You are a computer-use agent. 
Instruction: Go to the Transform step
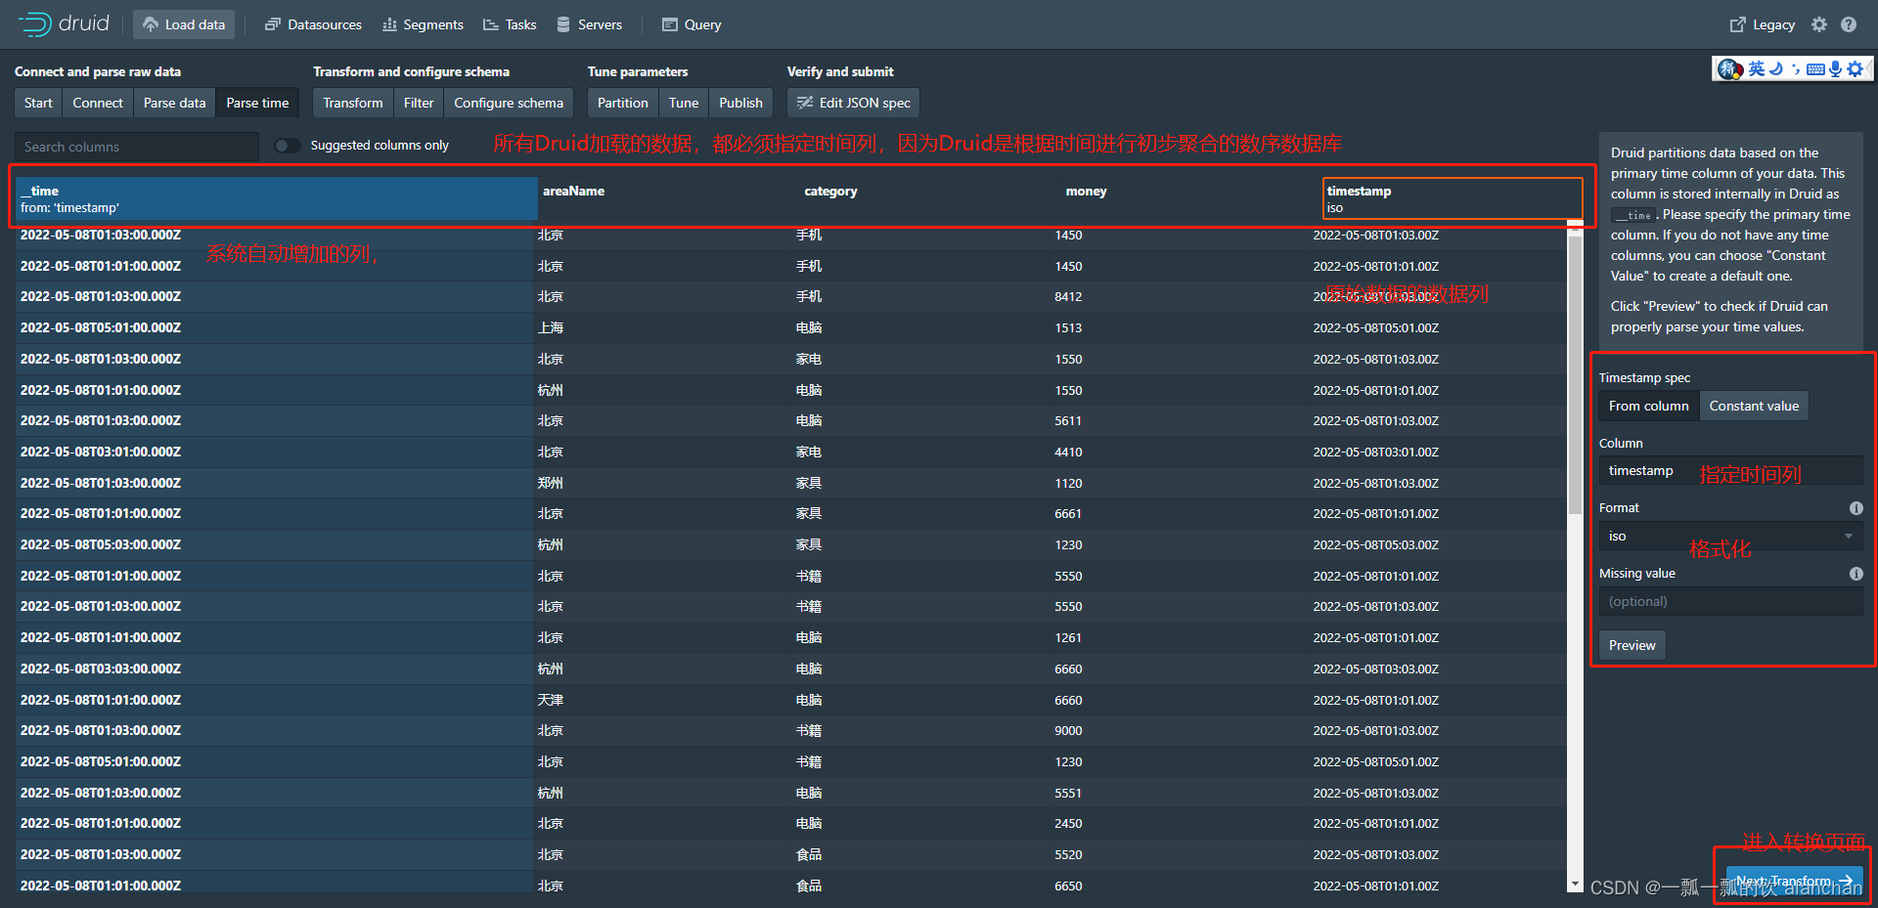pyautogui.click(x=353, y=103)
